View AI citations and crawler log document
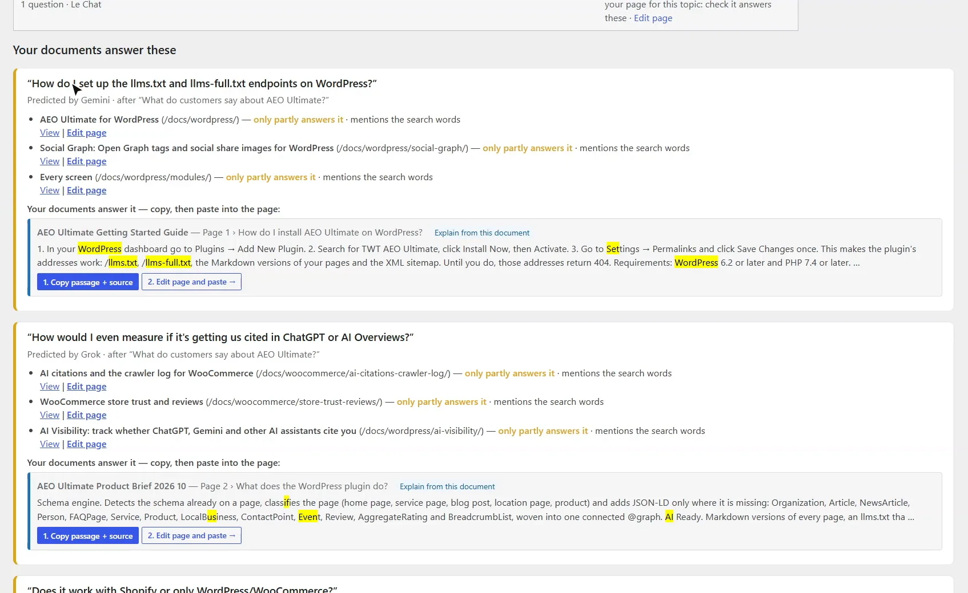968x593 pixels. click(x=50, y=387)
